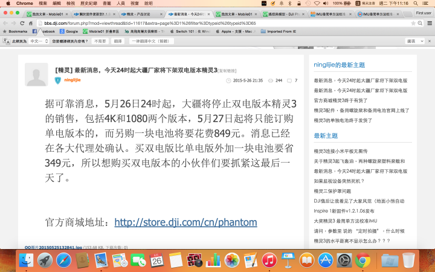Open the Finder icon in the Dock

[x=27, y=261]
